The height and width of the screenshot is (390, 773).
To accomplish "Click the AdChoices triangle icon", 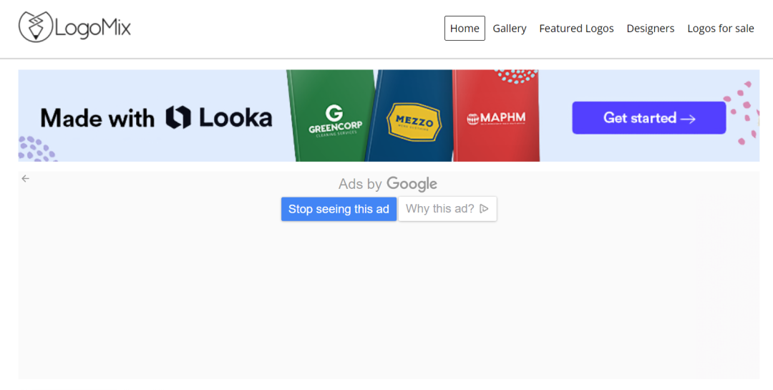I will (484, 209).
